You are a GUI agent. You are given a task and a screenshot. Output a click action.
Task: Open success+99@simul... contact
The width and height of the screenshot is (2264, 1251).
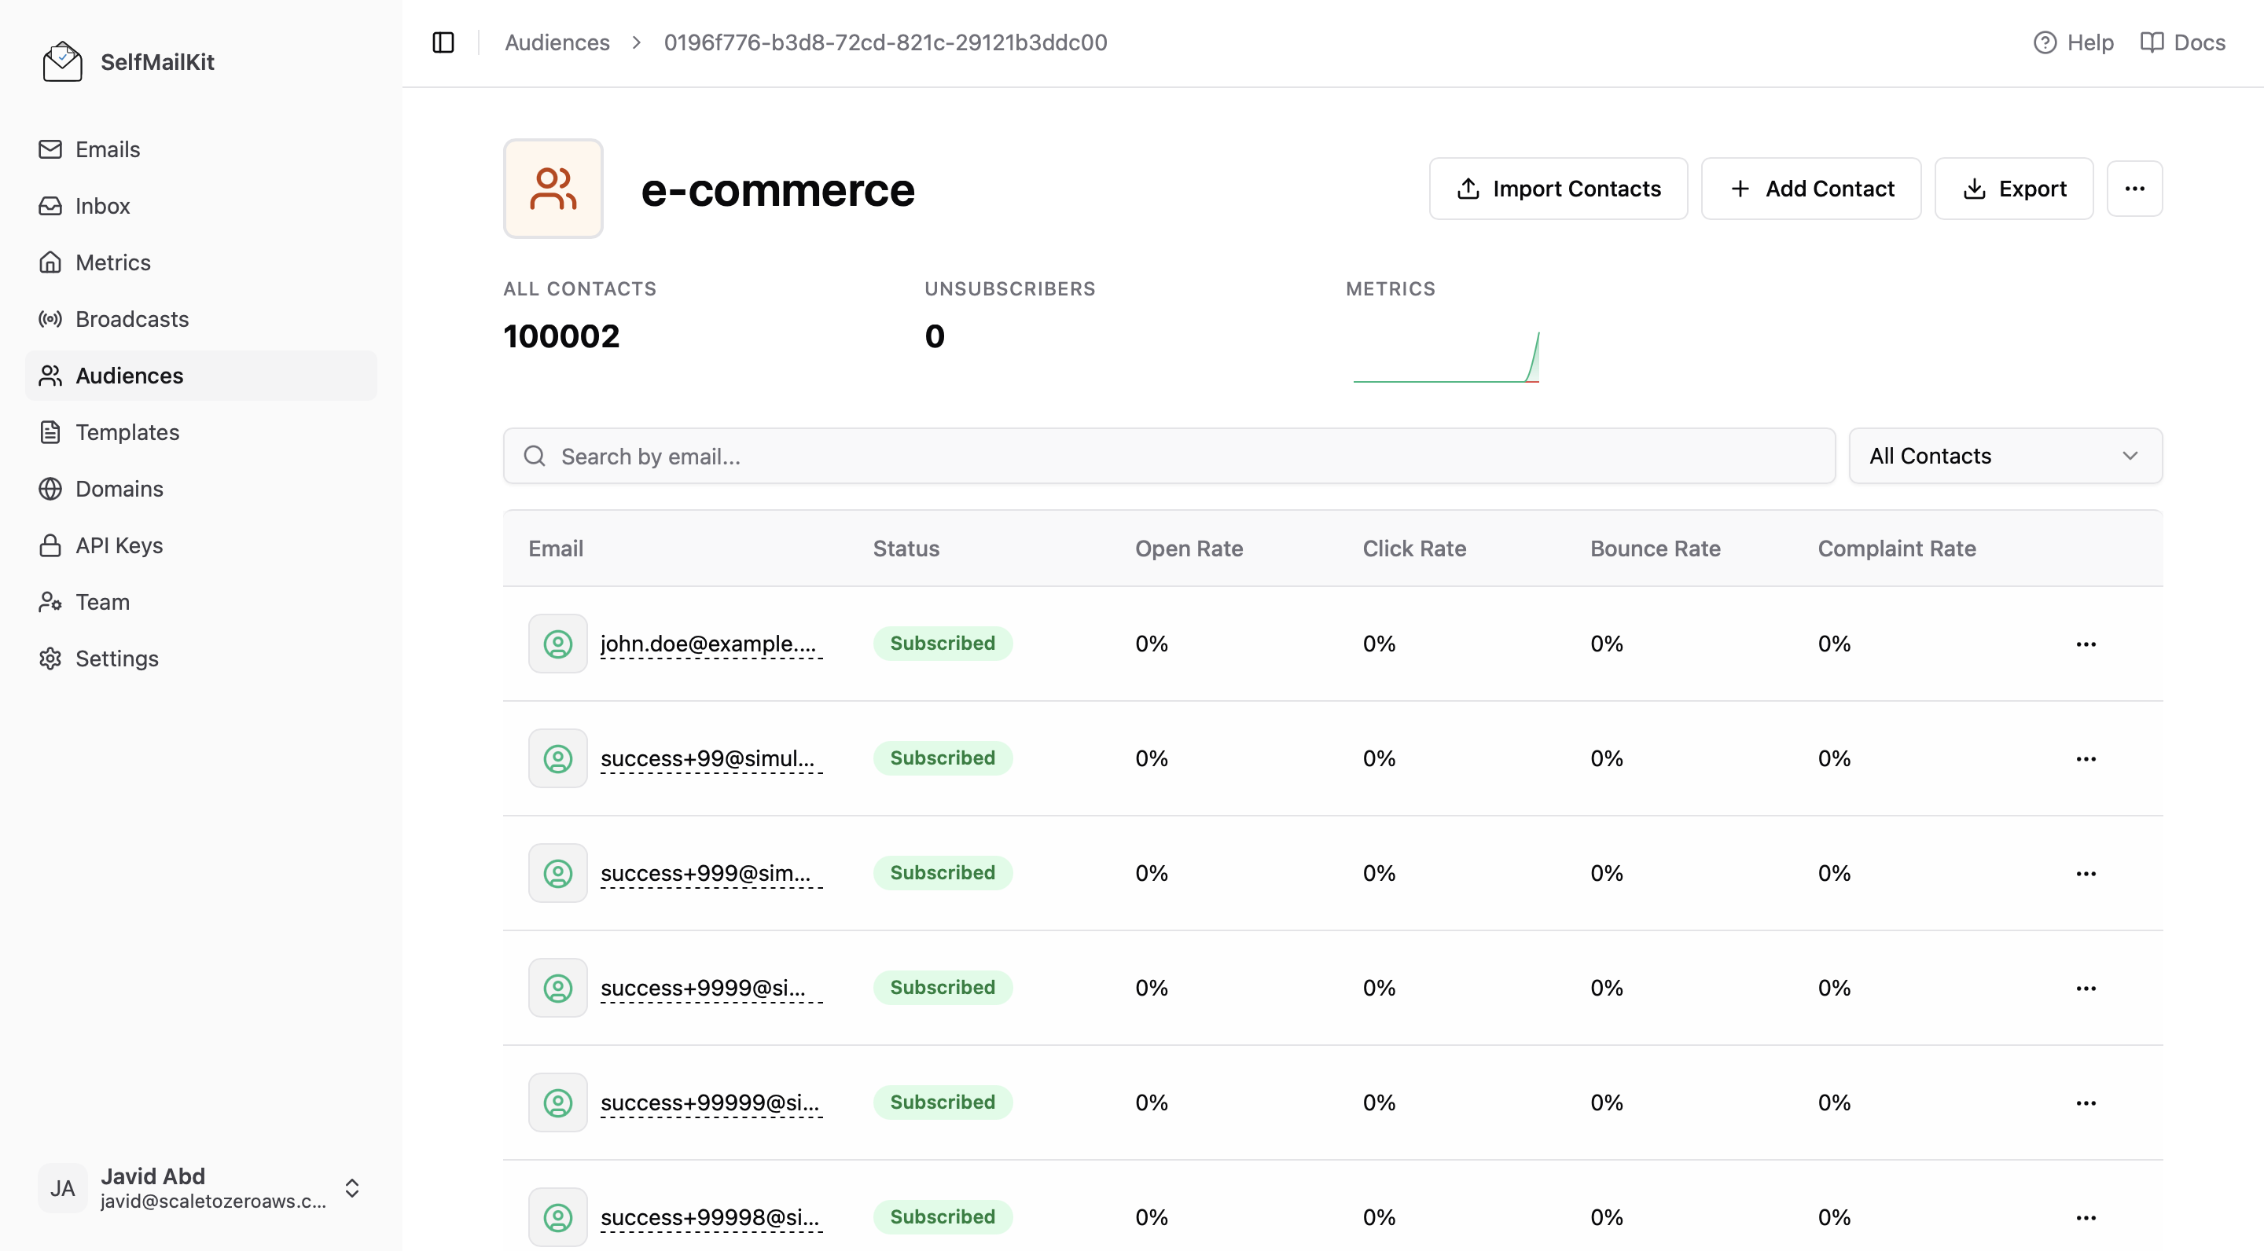pyautogui.click(x=711, y=758)
